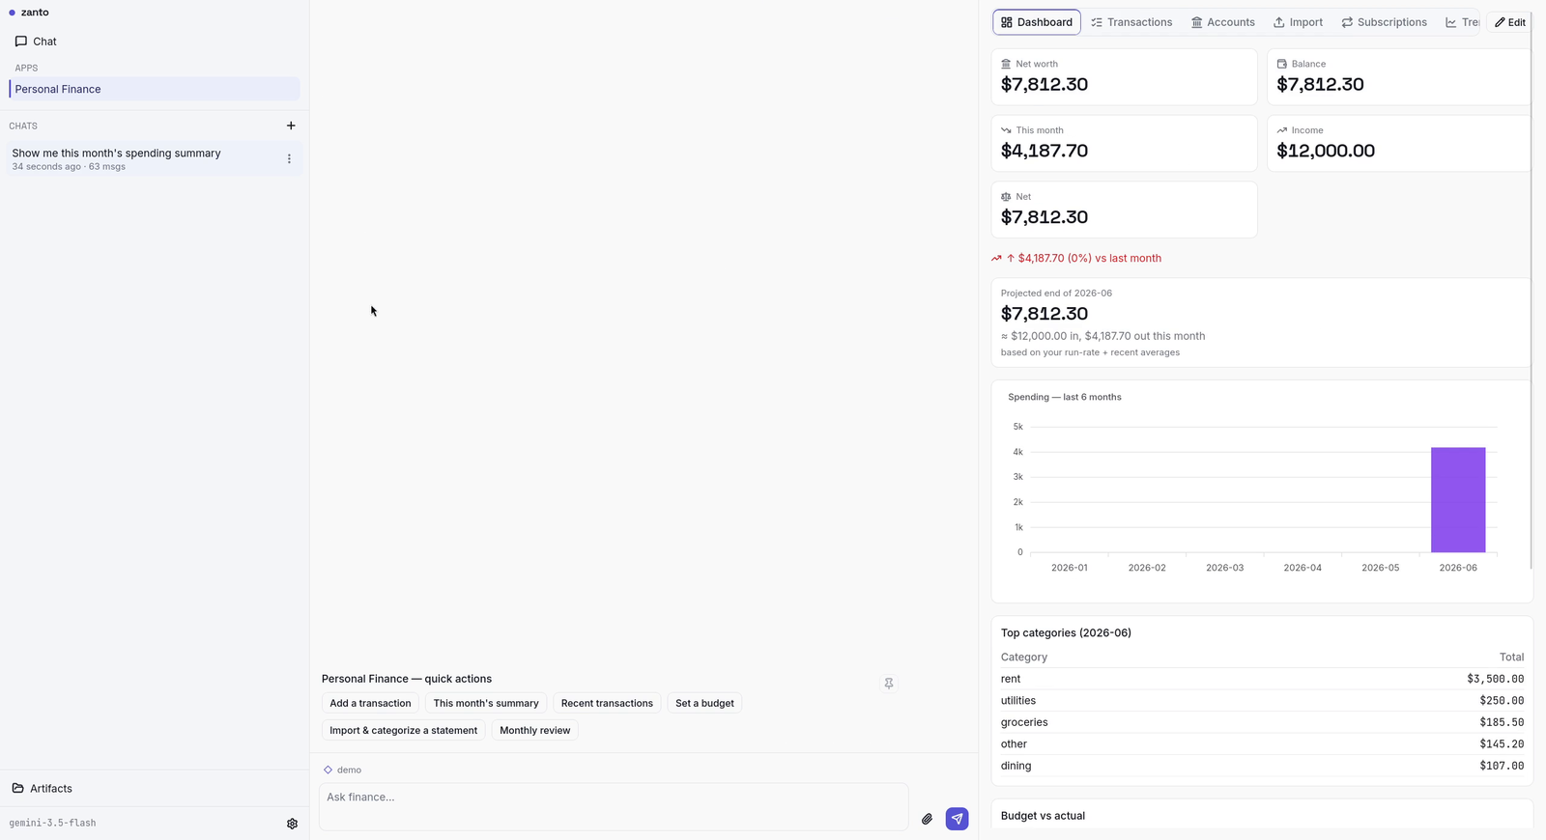Click the Net scale icon
Screen dimensions: 1546x840
1006,197
